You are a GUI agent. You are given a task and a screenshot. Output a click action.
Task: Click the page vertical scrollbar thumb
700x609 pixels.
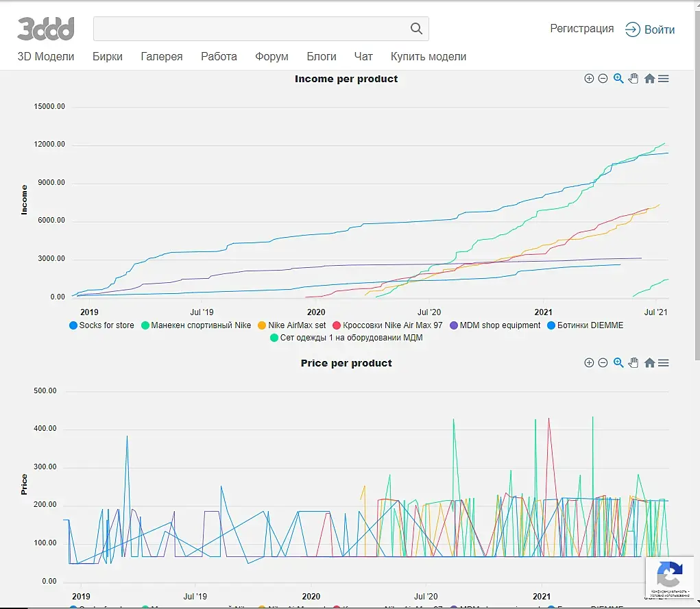[x=697, y=185]
